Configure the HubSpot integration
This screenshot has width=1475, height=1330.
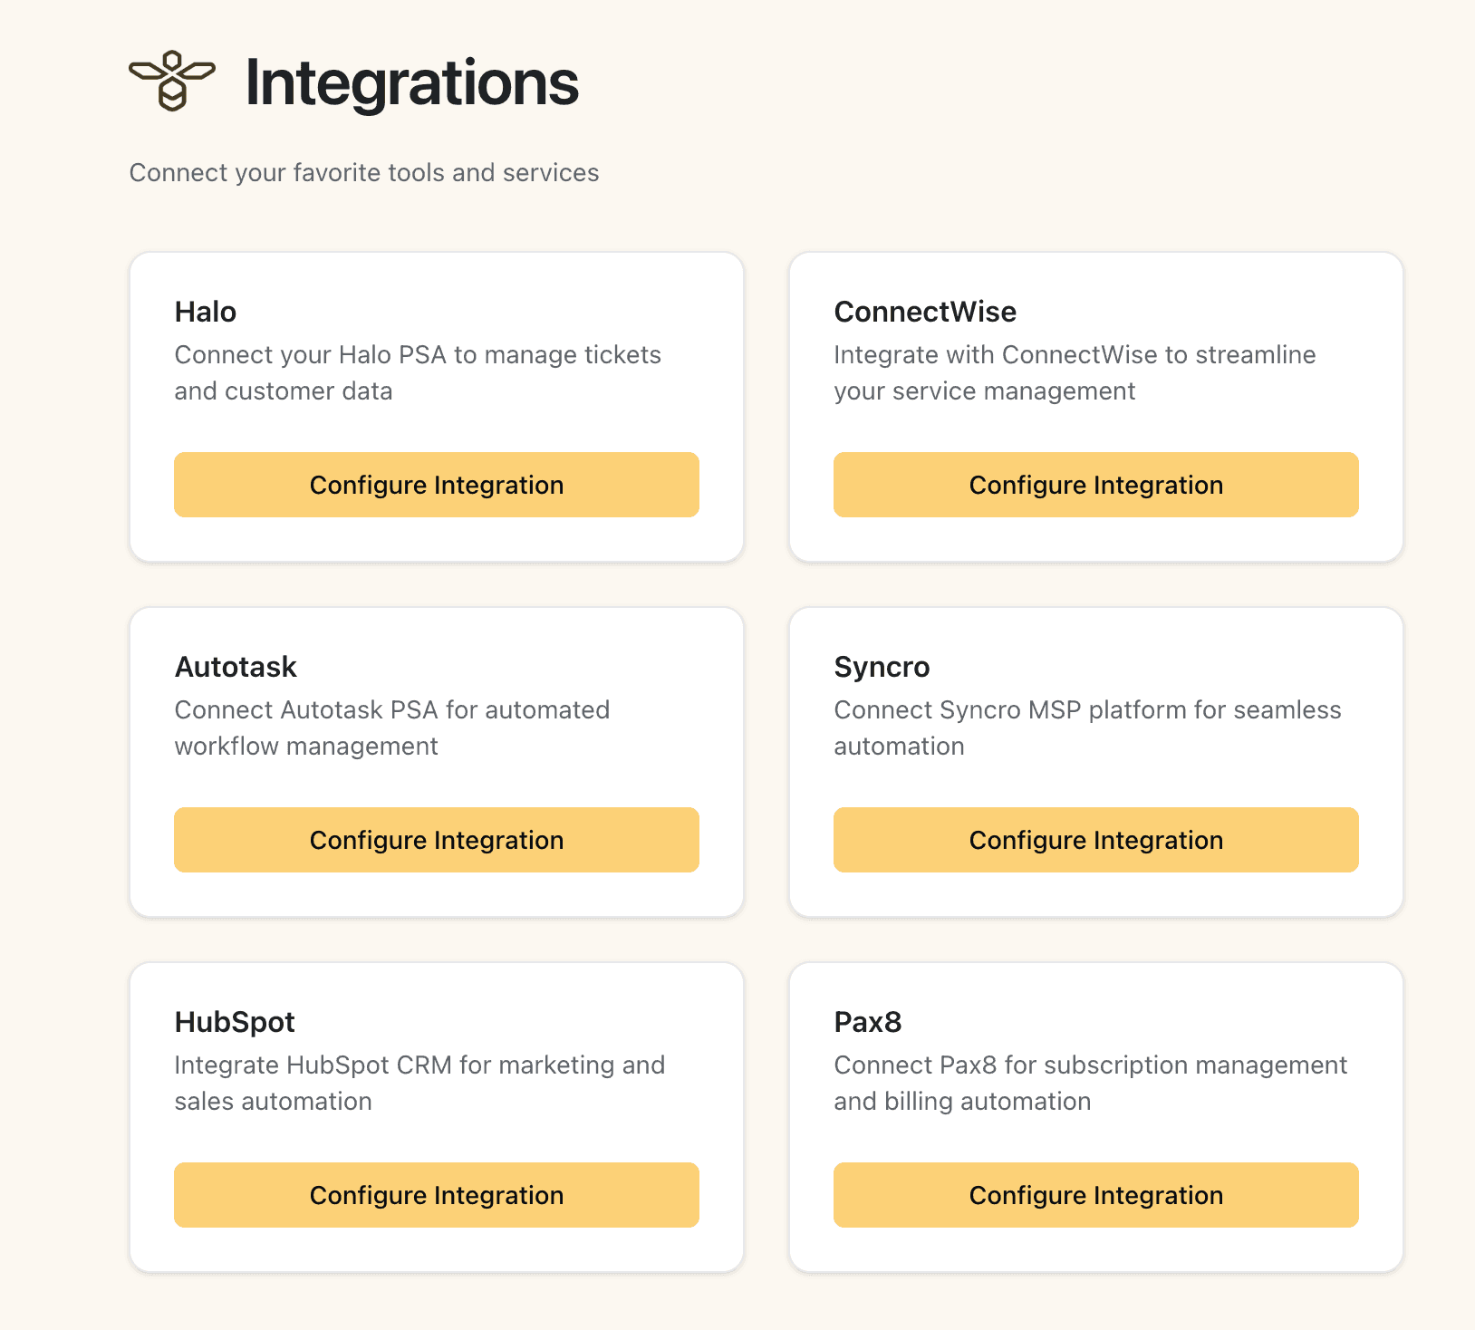pyautogui.click(x=437, y=1195)
